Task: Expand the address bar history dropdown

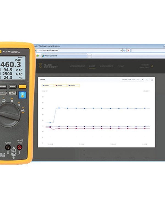Action: (121, 50)
